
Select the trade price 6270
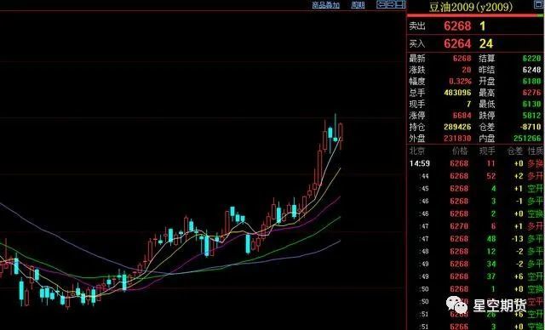point(459,226)
